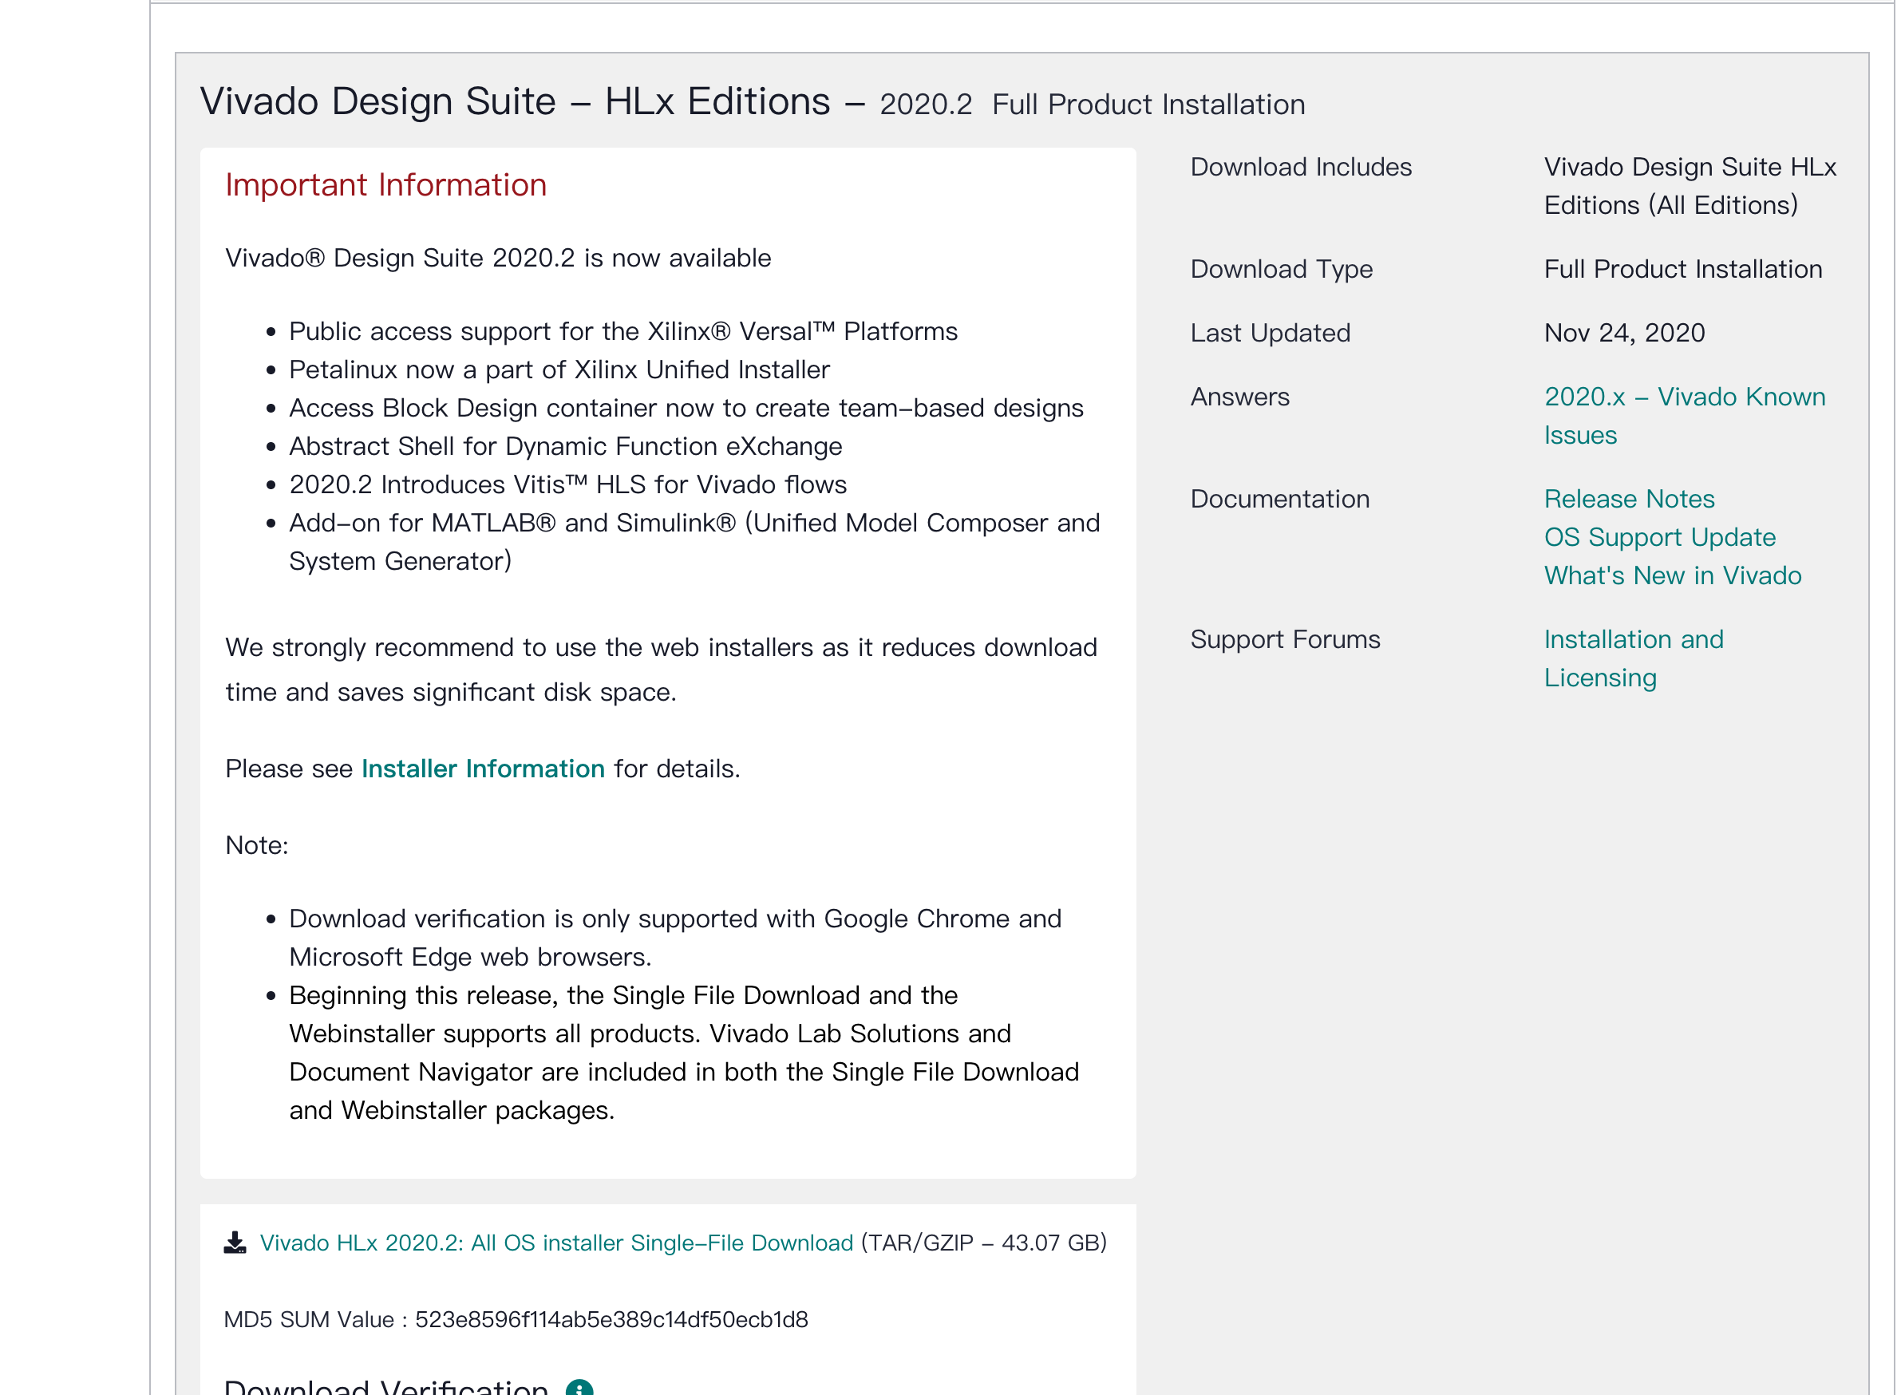Click the download icon beside Vivado HLx installer
1901x1395 pixels.
235,1242
